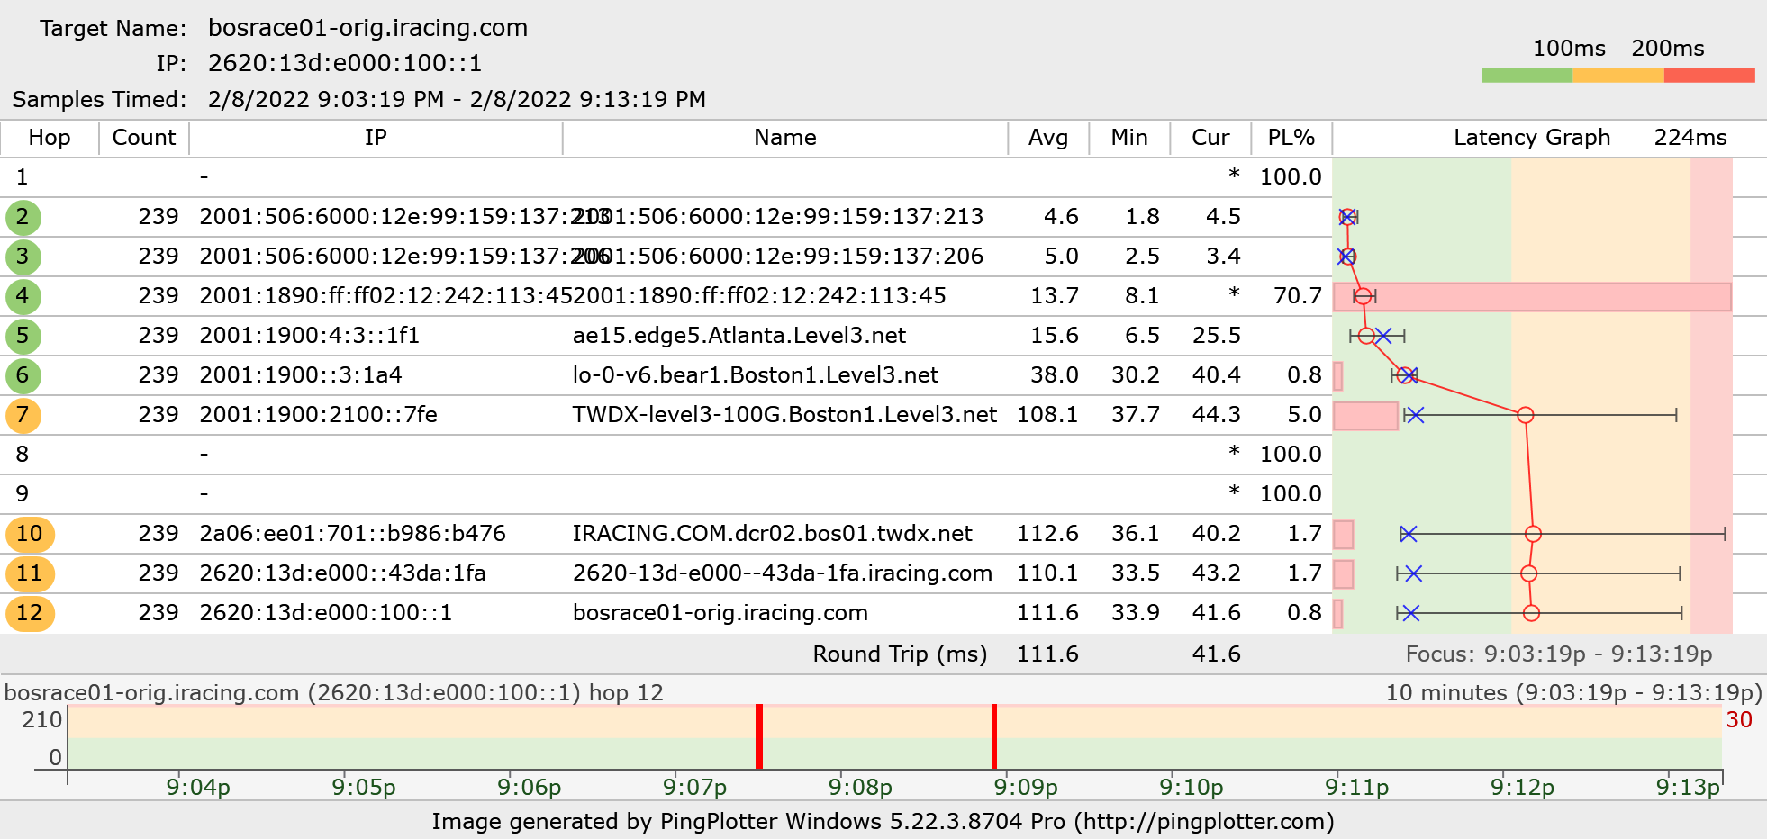The width and height of the screenshot is (1767, 839).
Task: Click the 108.1 average latency value
Action: [1048, 415]
